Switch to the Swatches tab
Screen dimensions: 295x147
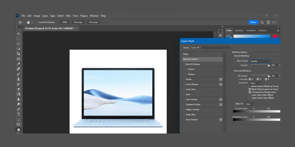tap(239, 31)
